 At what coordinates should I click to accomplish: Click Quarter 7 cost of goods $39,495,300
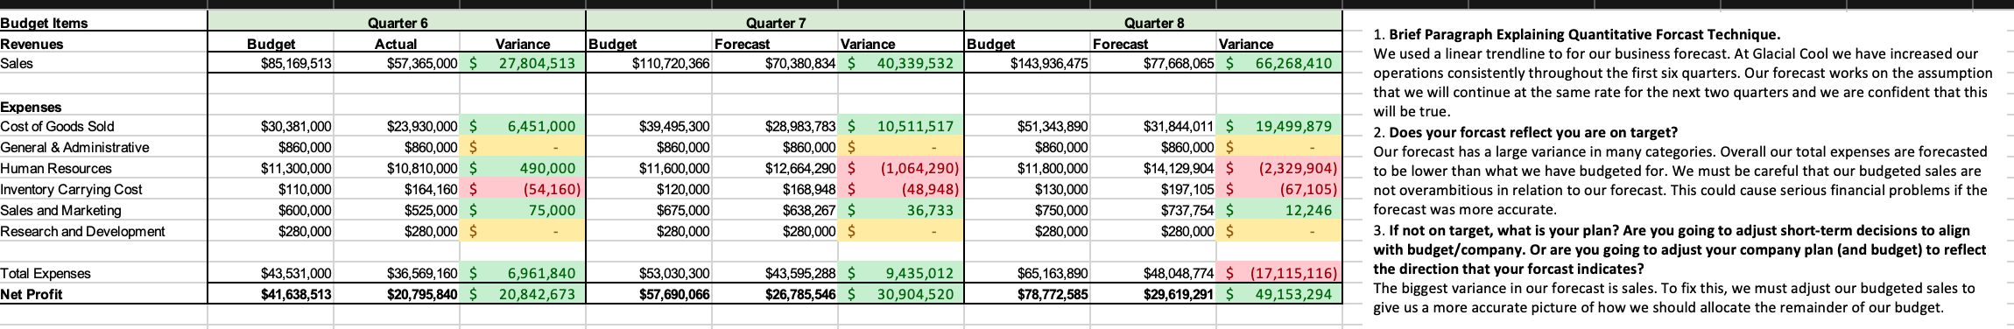(x=649, y=127)
